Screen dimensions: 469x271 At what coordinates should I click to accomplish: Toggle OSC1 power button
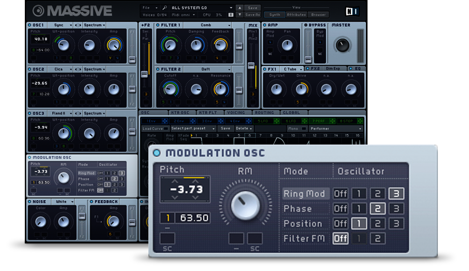click(29, 25)
